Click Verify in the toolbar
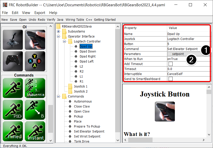The height and width of the screenshot is (148, 213). [51, 19]
